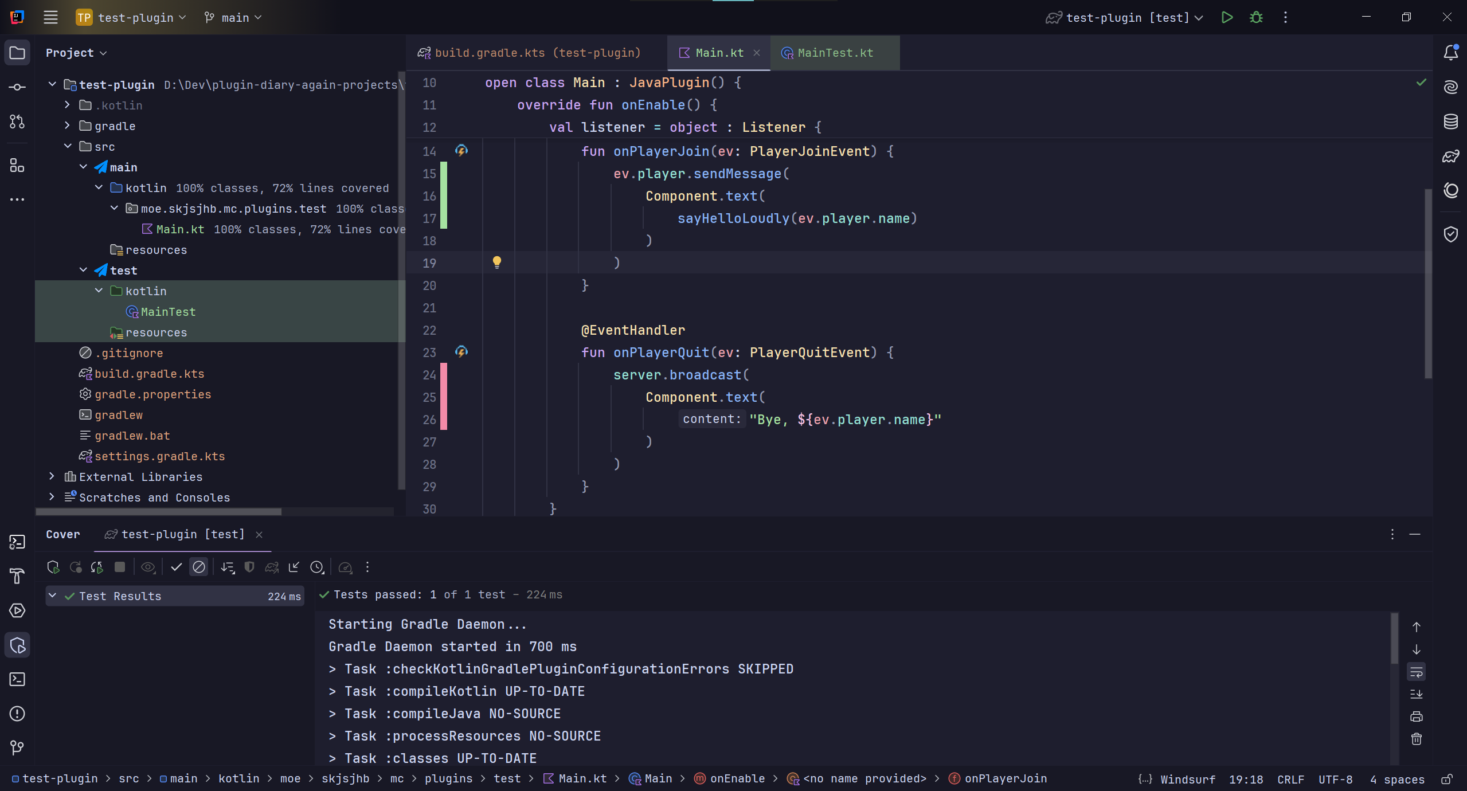The image size is (1467, 791).
Task: Open the Commit tool window
Action: [x=17, y=87]
